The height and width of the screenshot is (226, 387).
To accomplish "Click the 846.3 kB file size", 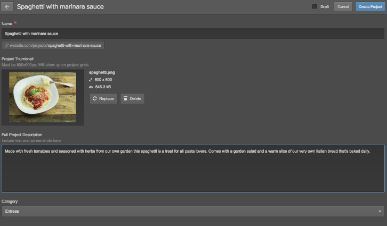I will (103, 87).
